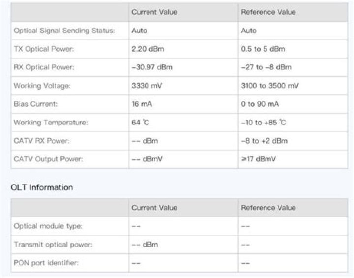Select the 3100 to 3500 mV reference
This screenshot has height=278, width=354.
pos(269,86)
